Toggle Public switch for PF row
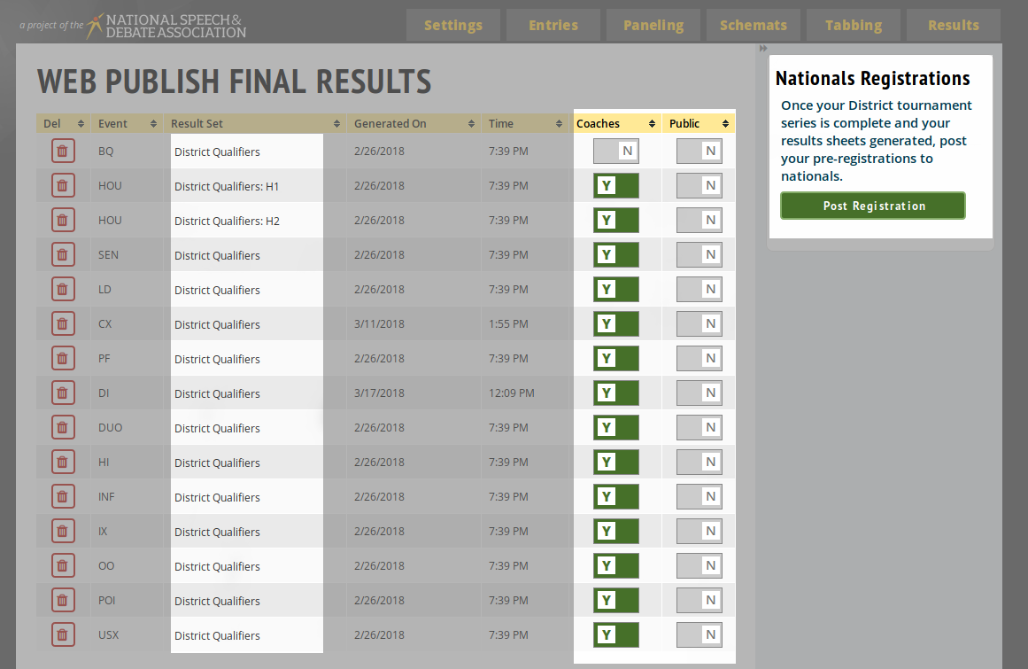The width and height of the screenshot is (1028, 669). pos(699,359)
